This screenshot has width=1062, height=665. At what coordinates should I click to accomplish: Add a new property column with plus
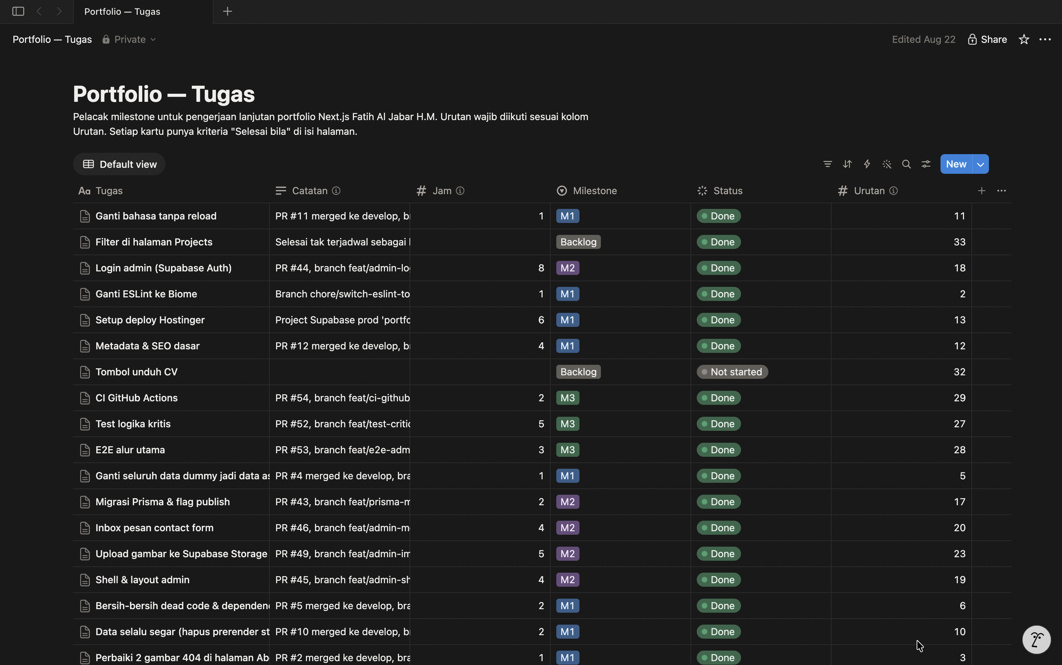click(x=982, y=190)
